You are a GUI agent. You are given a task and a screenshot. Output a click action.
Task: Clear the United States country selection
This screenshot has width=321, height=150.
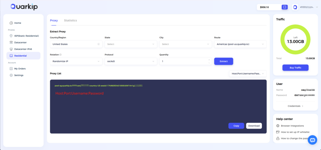pyautogui.click(x=98, y=44)
